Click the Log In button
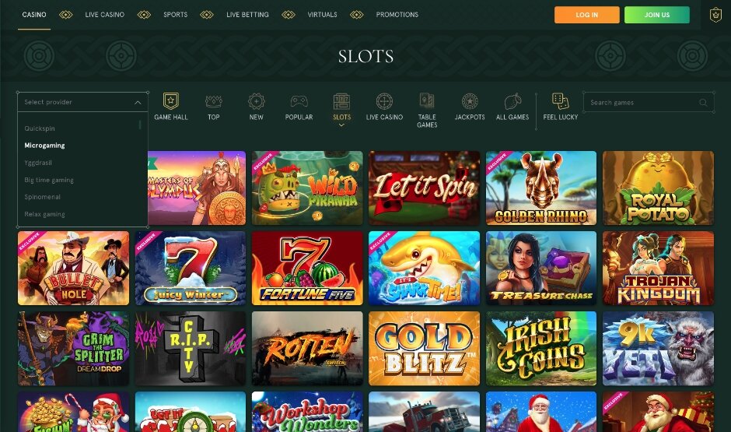 (x=587, y=15)
